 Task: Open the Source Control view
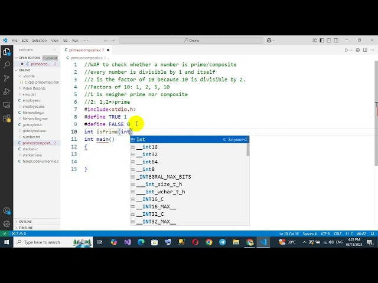pos(6,78)
